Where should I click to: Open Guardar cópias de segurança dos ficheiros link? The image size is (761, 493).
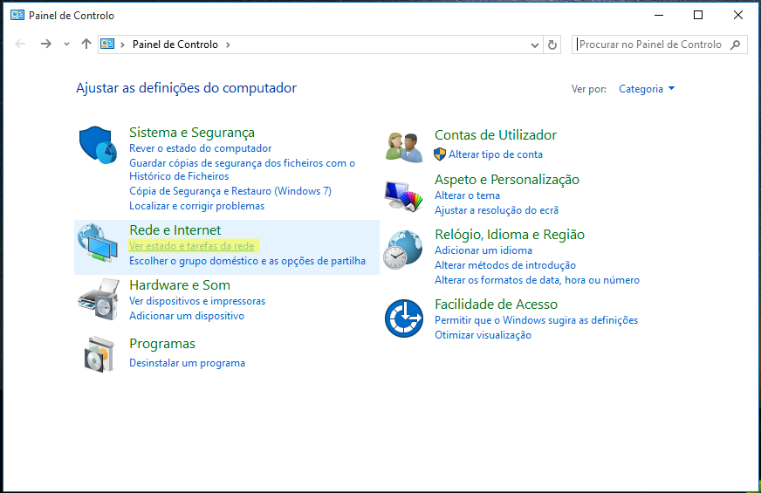pos(242,169)
